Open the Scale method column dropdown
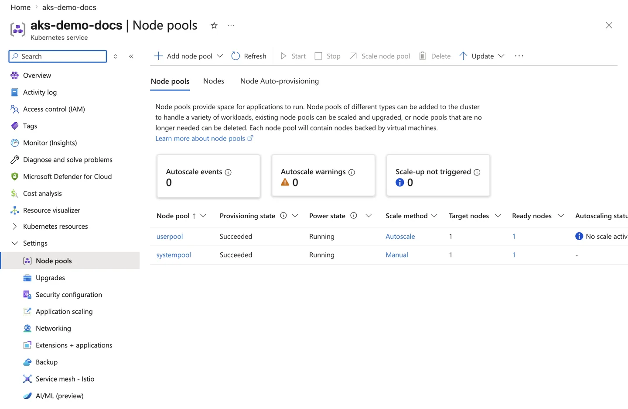Viewport: 628px width, 409px height. click(434, 216)
